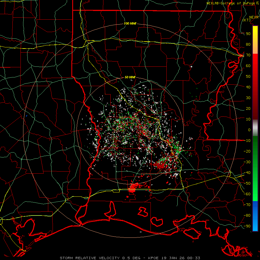This screenshot has height=260, width=260.
Task: Click the -80 kt scale label
Action: pos(247,216)
